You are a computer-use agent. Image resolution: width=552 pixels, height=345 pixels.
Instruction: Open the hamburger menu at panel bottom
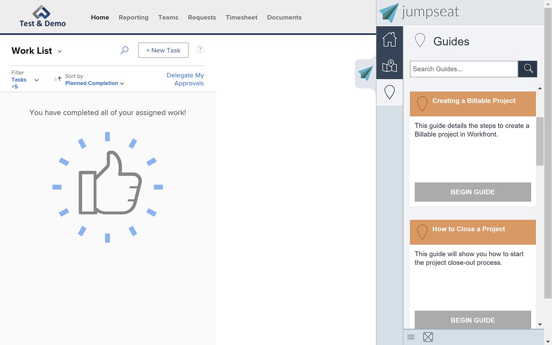(x=411, y=337)
